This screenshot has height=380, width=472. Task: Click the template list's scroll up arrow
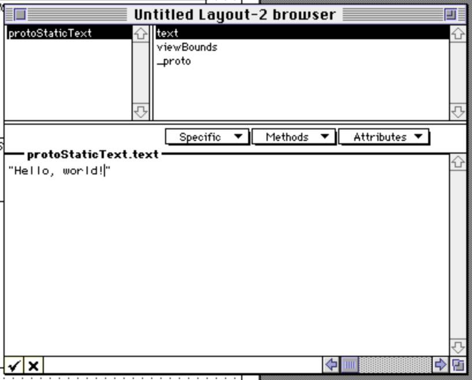[140, 34]
